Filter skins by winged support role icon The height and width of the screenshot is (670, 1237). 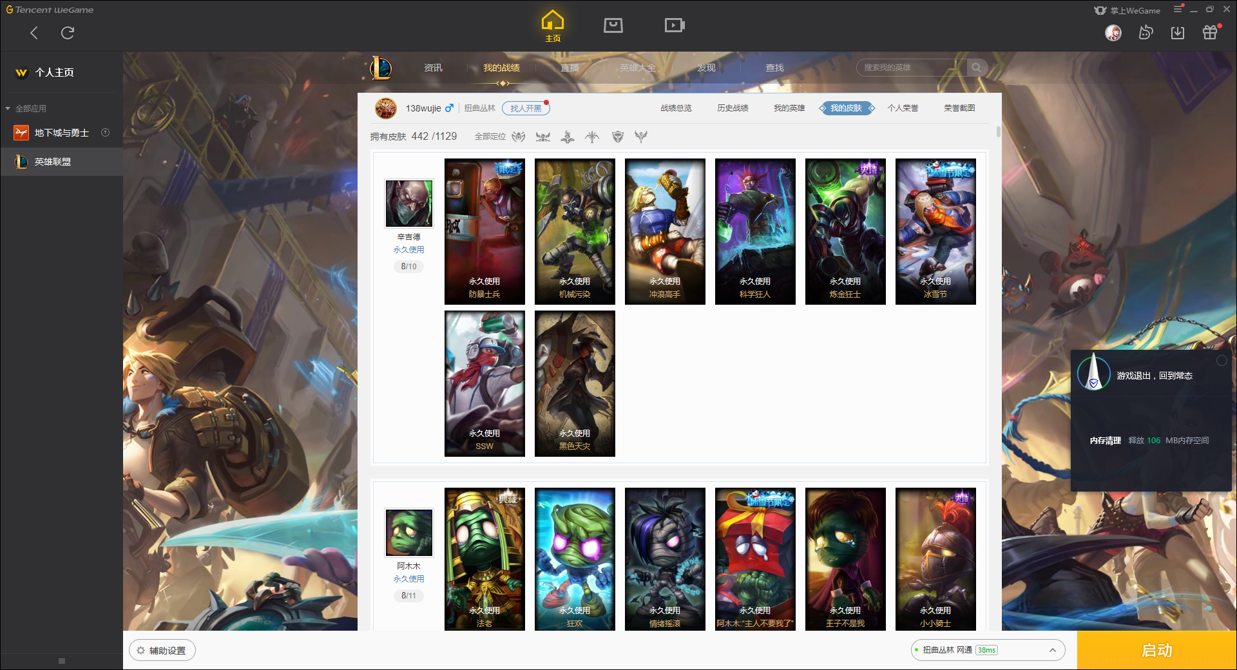click(641, 137)
